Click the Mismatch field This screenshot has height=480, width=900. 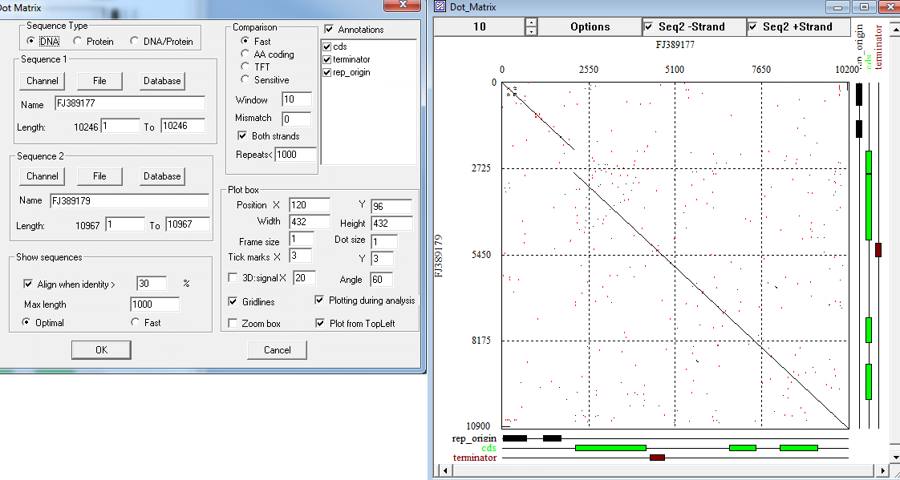pyautogui.click(x=296, y=119)
